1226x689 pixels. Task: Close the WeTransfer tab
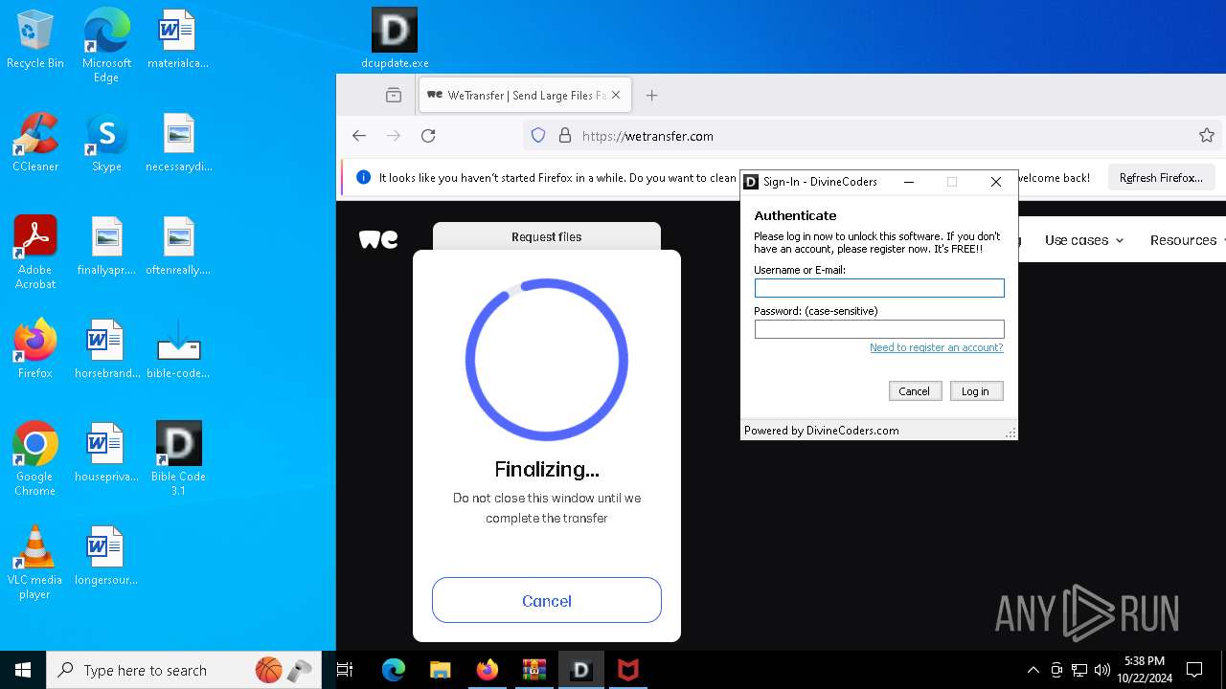[x=616, y=95]
